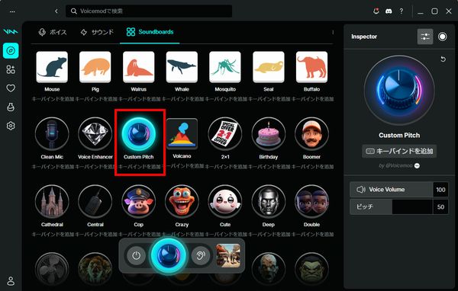The width and height of the screenshot is (458, 291).
Task: Open the Voicelab flask sidebar icon
Action: pos(11,107)
